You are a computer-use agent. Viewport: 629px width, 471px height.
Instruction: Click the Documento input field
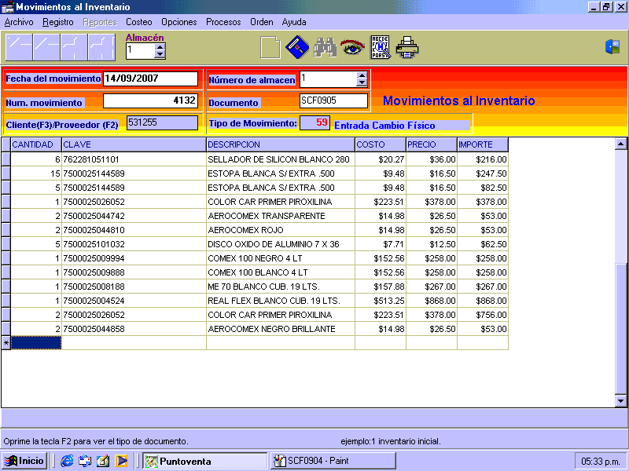[x=333, y=101]
